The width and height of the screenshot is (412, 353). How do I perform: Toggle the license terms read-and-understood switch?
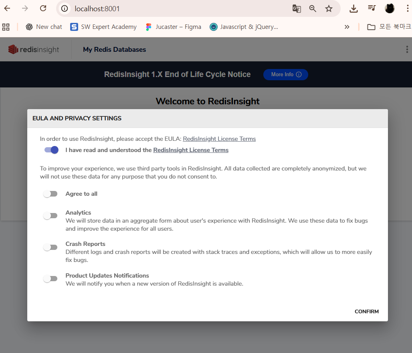pyautogui.click(x=51, y=150)
